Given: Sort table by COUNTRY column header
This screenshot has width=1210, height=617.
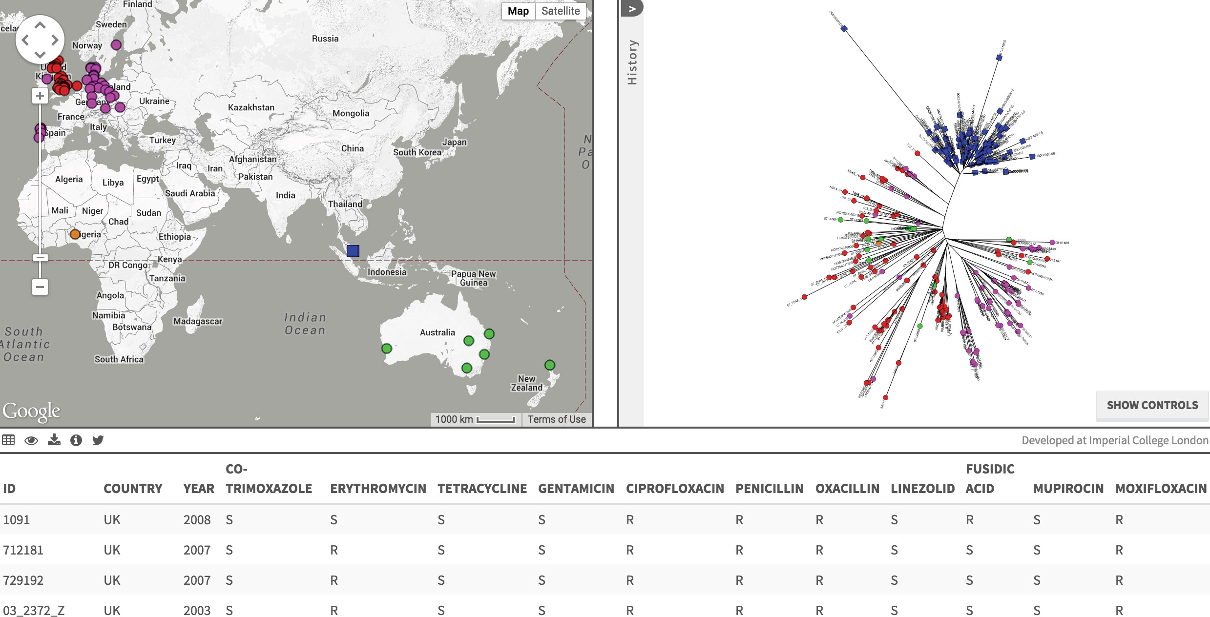Looking at the screenshot, I should point(133,489).
